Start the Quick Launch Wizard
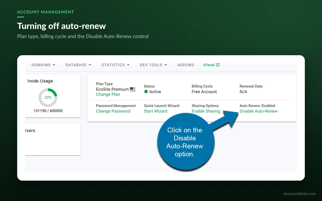 [155, 111]
